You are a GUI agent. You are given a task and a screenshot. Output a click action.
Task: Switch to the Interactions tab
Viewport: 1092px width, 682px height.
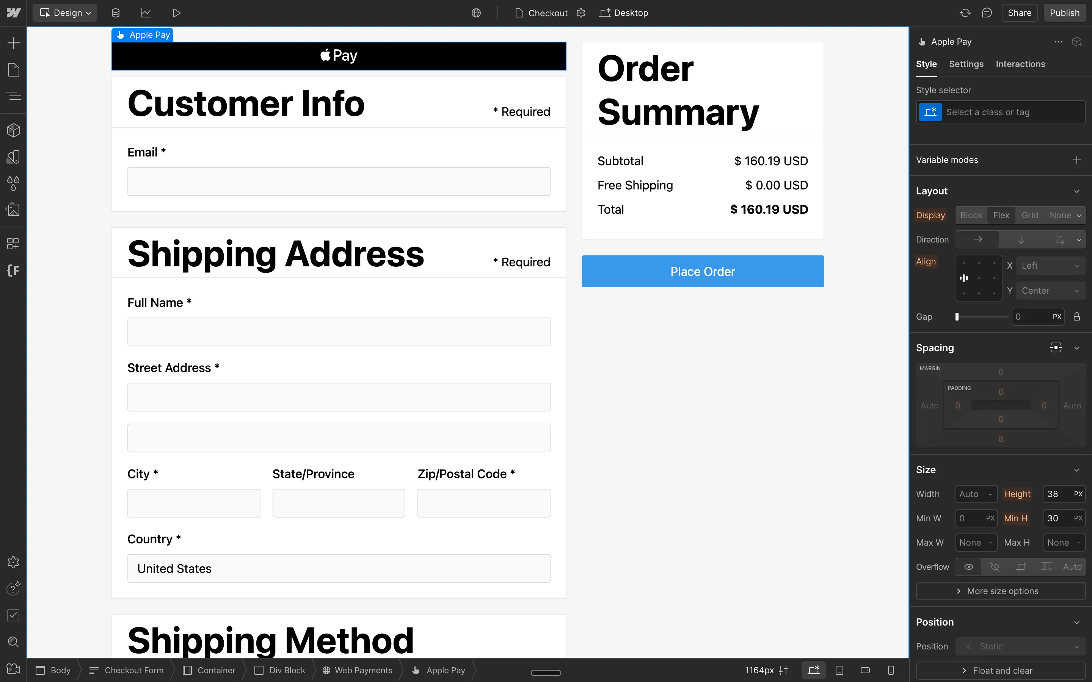click(1020, 64)
